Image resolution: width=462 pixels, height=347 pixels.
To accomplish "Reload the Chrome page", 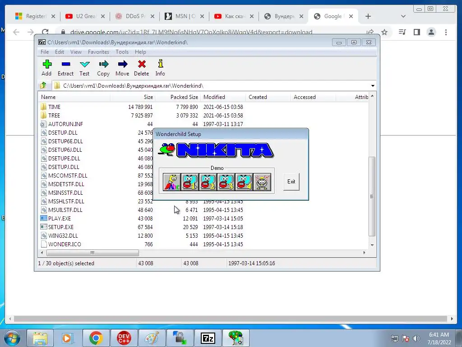I will 45,32.
